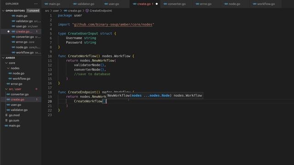
Task: Click 'validatorNode{}' on line 12
Action: [89, 65]
